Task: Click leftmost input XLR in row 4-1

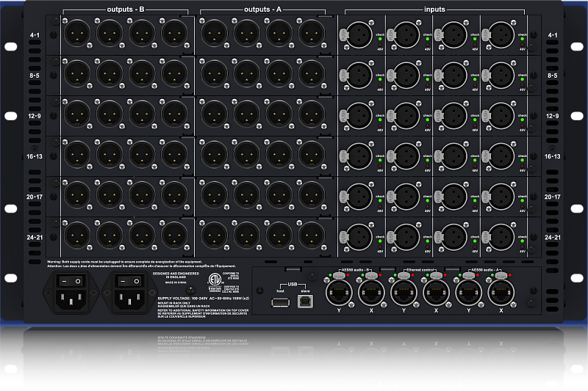Action: tap(359, 34)
